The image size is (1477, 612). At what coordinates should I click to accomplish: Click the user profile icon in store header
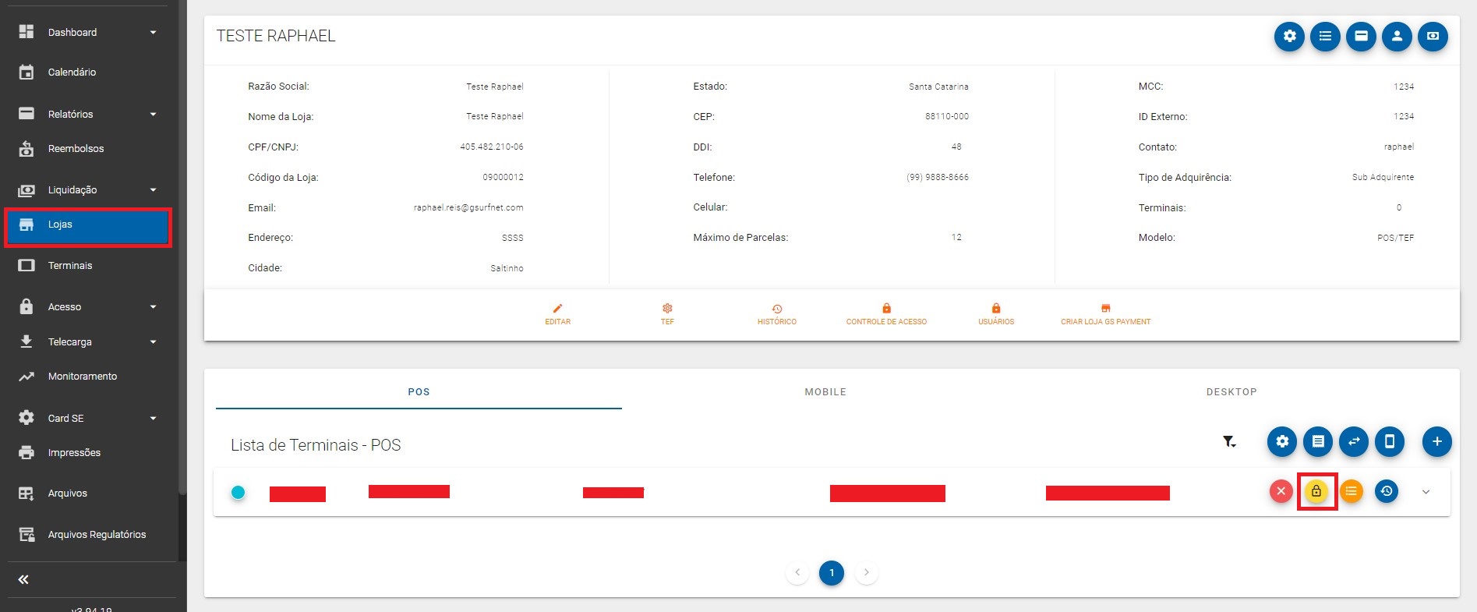click(1397, 36)
